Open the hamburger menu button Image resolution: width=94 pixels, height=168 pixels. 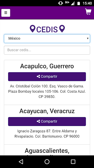tap(6, 13)
